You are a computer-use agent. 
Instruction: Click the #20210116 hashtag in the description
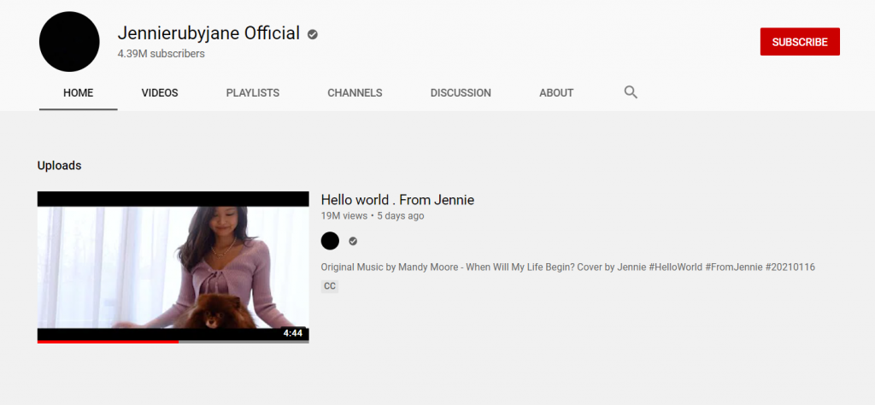click(x=790, y=267)
